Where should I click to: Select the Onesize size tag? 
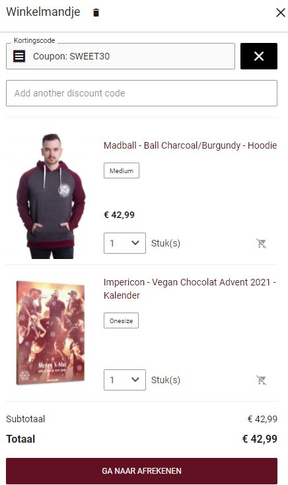[121, 320]
